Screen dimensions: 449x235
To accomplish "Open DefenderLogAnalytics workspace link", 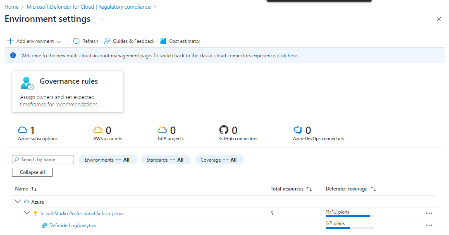I will point(72,226).
